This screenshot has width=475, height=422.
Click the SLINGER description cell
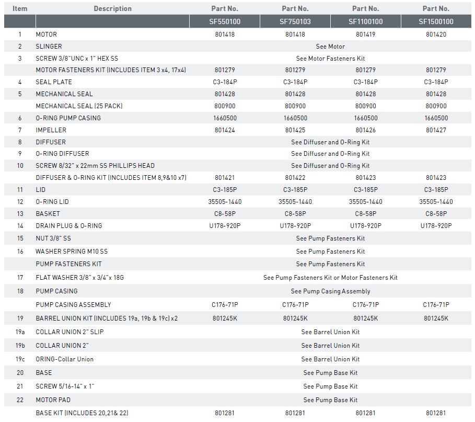(x=49, y=47)
